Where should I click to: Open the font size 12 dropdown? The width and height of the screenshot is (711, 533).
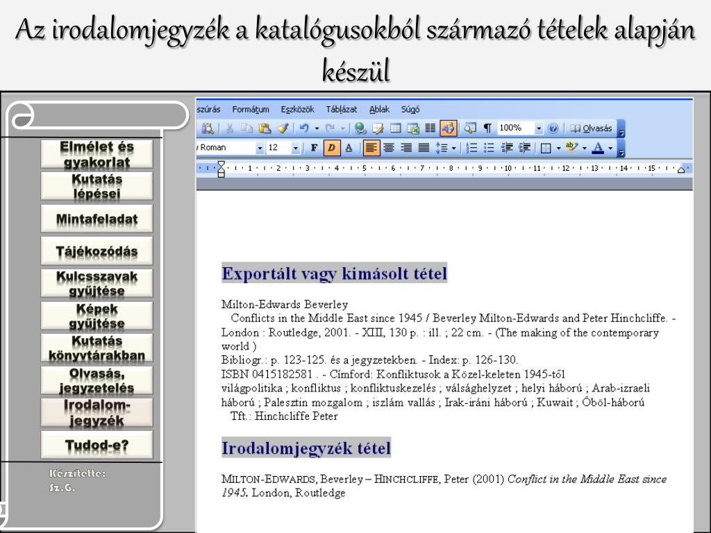[x=295, y=148]
